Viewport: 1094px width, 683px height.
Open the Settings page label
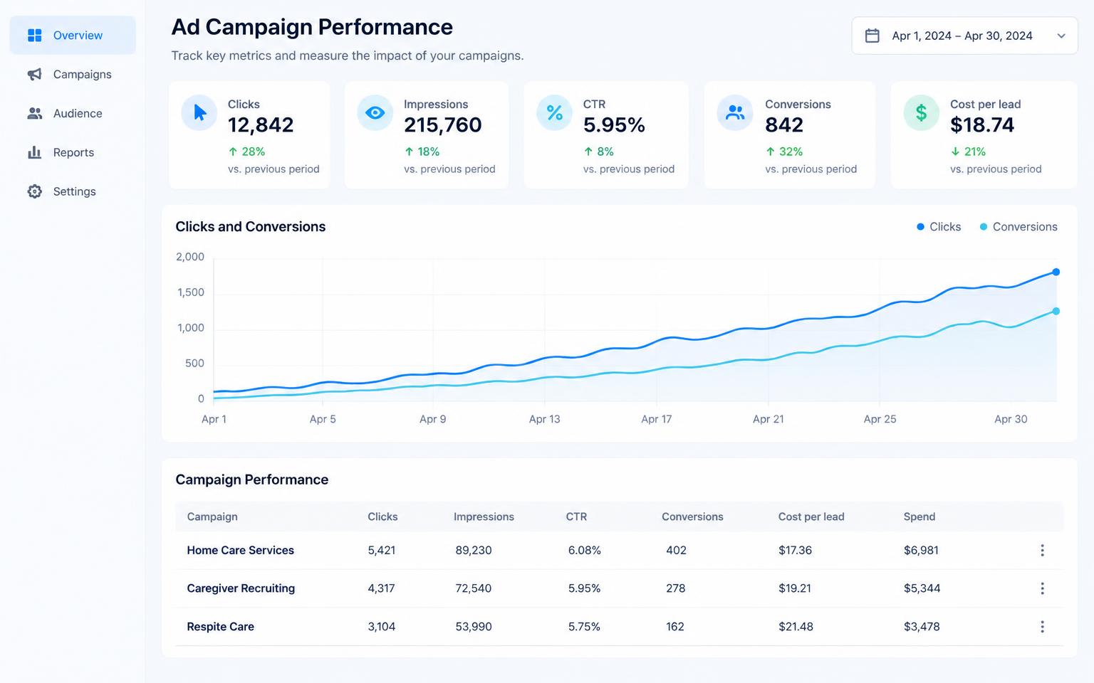(x=75, y=191)
